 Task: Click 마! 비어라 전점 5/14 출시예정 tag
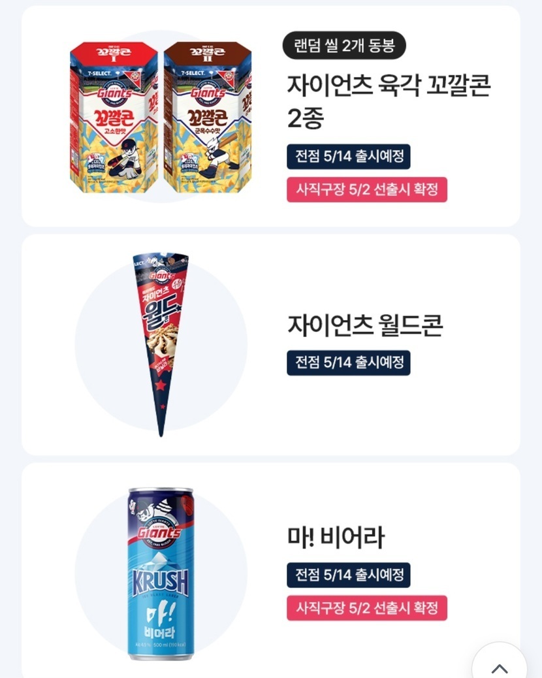tap(348, 575)
